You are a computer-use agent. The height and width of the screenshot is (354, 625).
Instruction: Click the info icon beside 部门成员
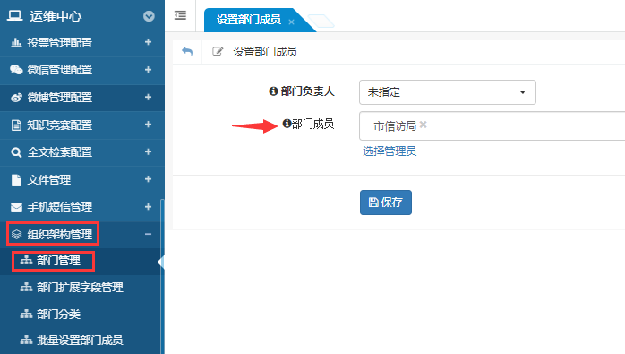point(287,124)
